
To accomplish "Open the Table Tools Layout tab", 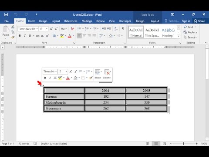I will coord(155,21).
